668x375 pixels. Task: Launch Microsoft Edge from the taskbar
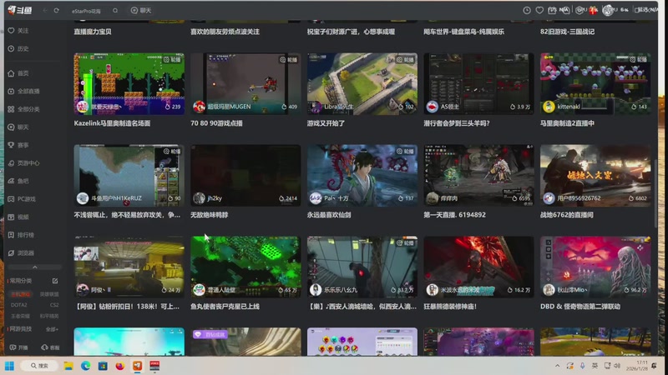pos(86,366)
